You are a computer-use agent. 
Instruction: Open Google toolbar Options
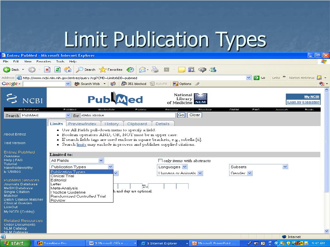tap(182, 84)
